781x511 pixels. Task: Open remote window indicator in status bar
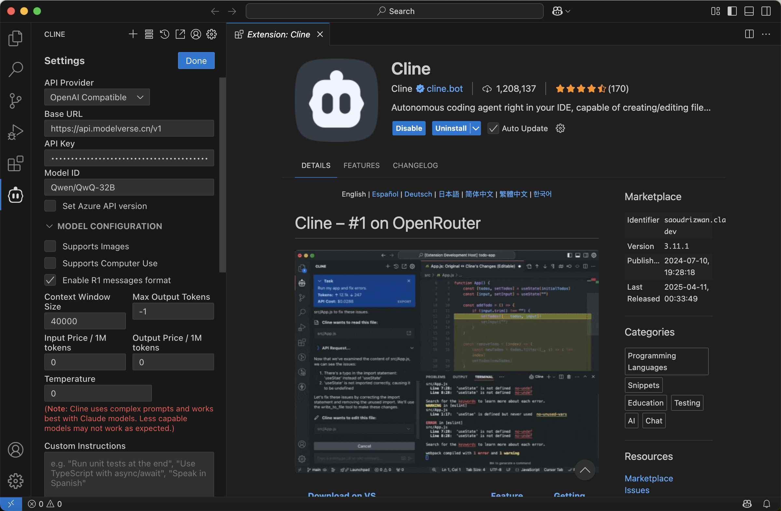(11, 504)
